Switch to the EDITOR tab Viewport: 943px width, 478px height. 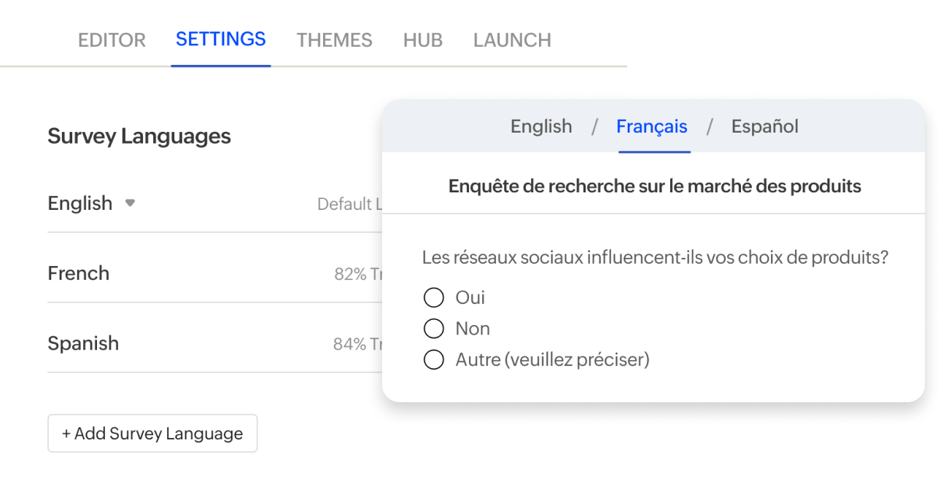pos(112,40)
